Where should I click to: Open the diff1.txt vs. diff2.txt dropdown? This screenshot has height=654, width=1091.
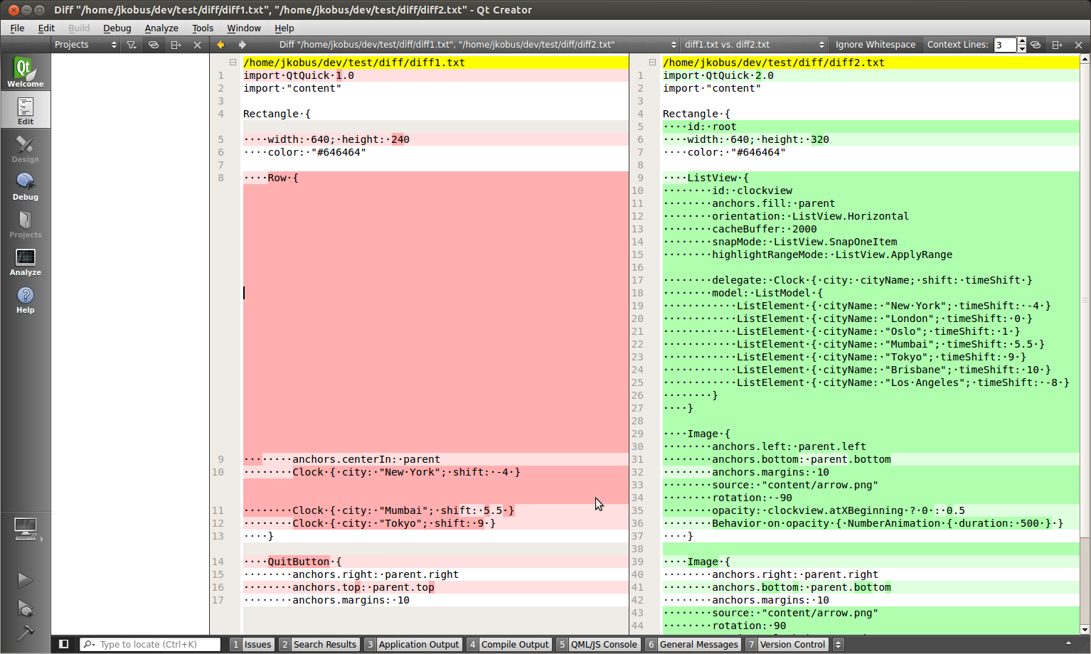[x=754, y=45]
